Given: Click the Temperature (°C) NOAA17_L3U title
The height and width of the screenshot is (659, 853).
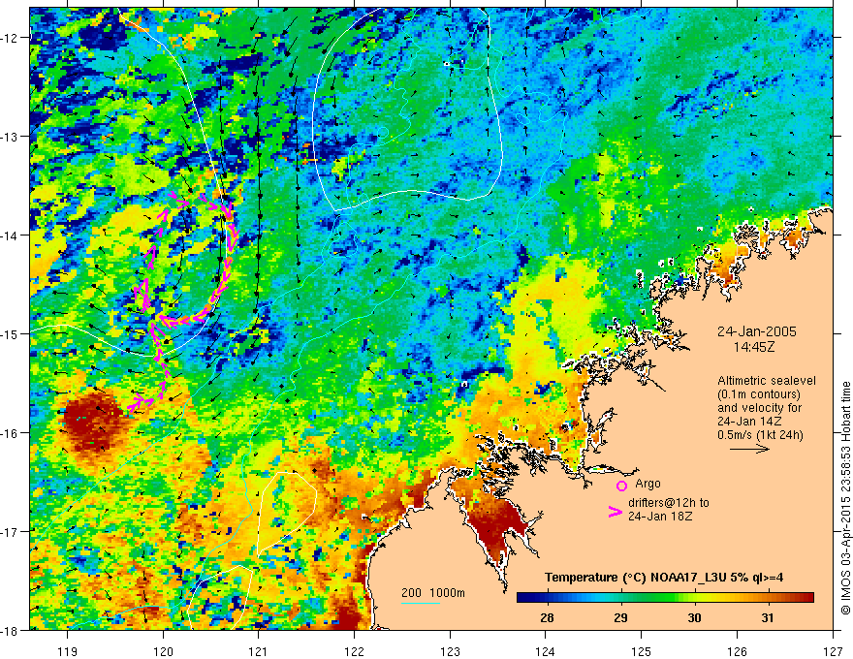Looking at the screenshot, I should 664,578.
